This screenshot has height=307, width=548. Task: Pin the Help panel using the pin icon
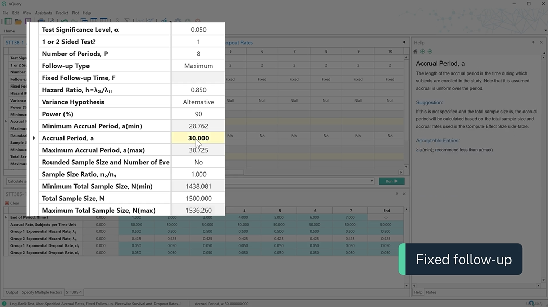(533, 42)
